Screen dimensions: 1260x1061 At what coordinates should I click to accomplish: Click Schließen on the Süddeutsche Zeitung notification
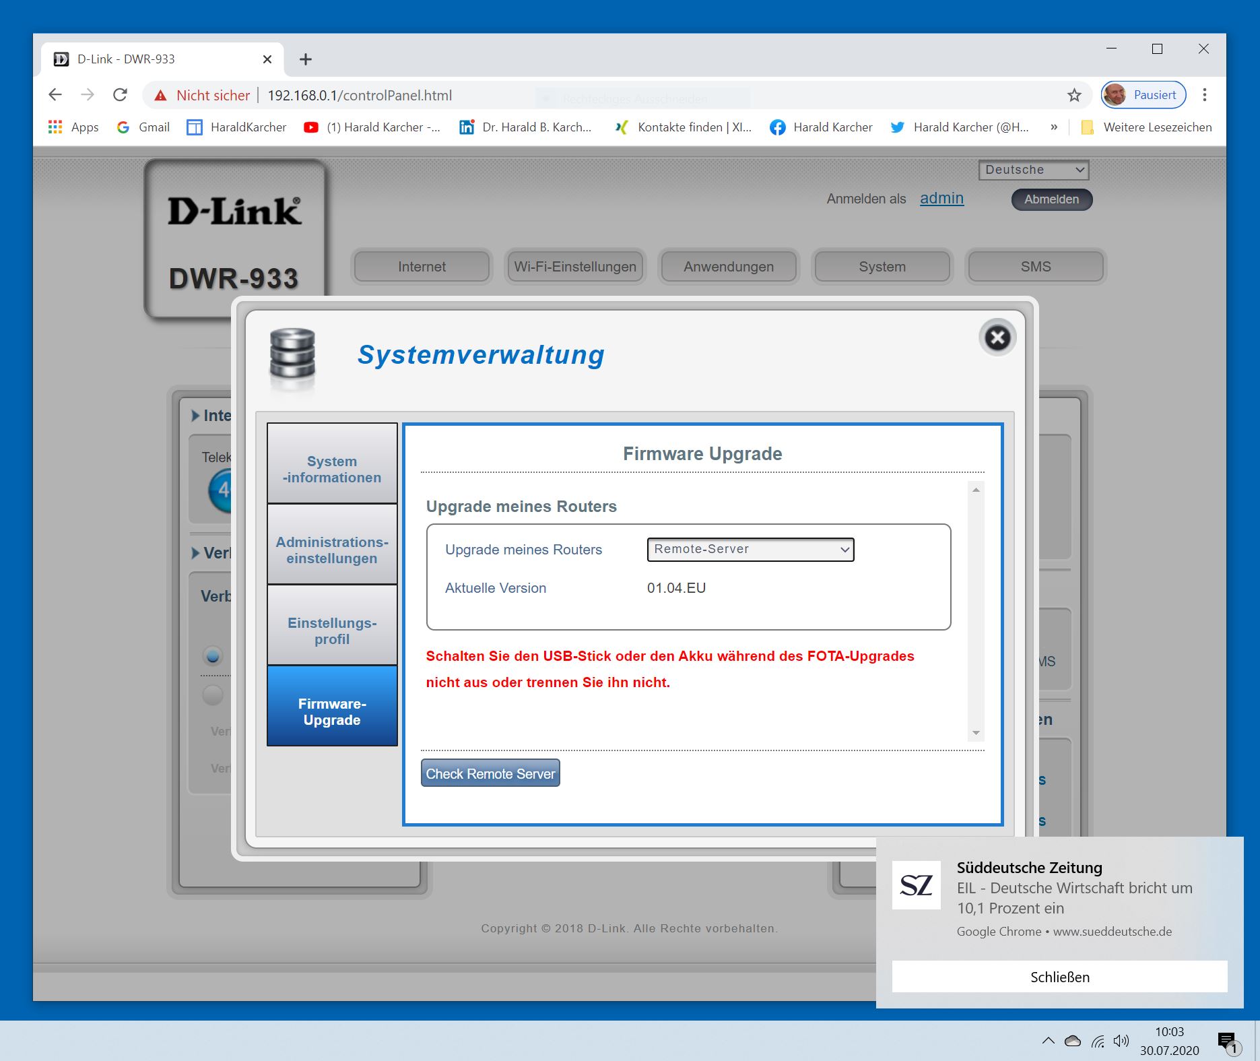coord(1059,977)
